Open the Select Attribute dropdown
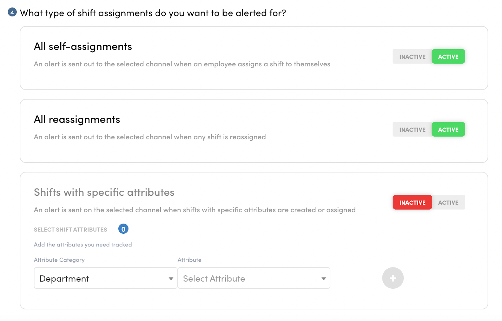The height and width of the screenshot is (321, 502). (254, 278)
